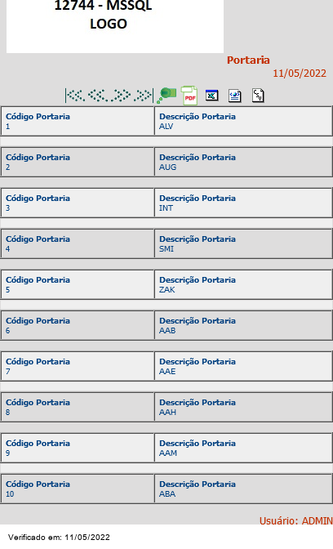Export the report as PDF
Image resolution: width=333 pixels, height=549 pixels.
[189, 96]
